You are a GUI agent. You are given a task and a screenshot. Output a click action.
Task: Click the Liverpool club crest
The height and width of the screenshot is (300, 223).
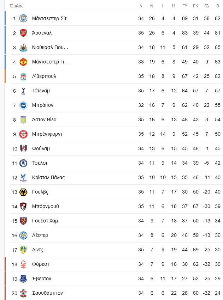(x=23, y=76)
